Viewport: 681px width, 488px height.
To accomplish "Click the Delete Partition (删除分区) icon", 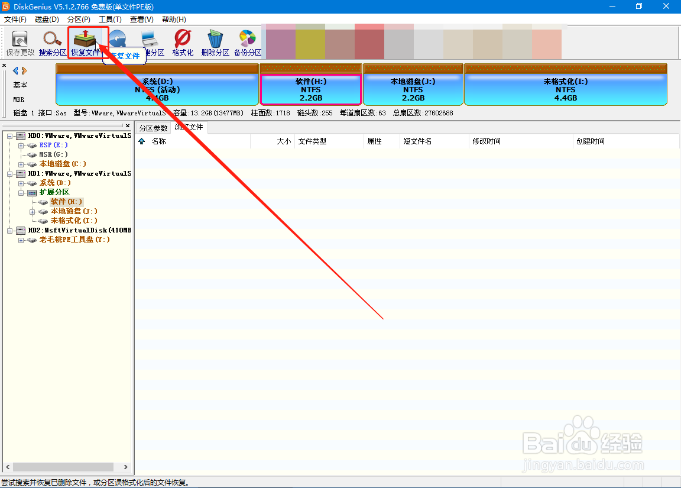I will click(215, 43).
